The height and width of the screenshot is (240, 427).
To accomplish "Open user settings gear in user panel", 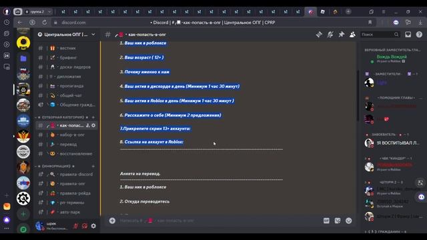I will (93, 226).
